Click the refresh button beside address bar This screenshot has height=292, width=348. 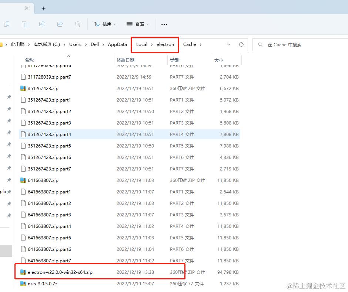click(x=241, y=44)
